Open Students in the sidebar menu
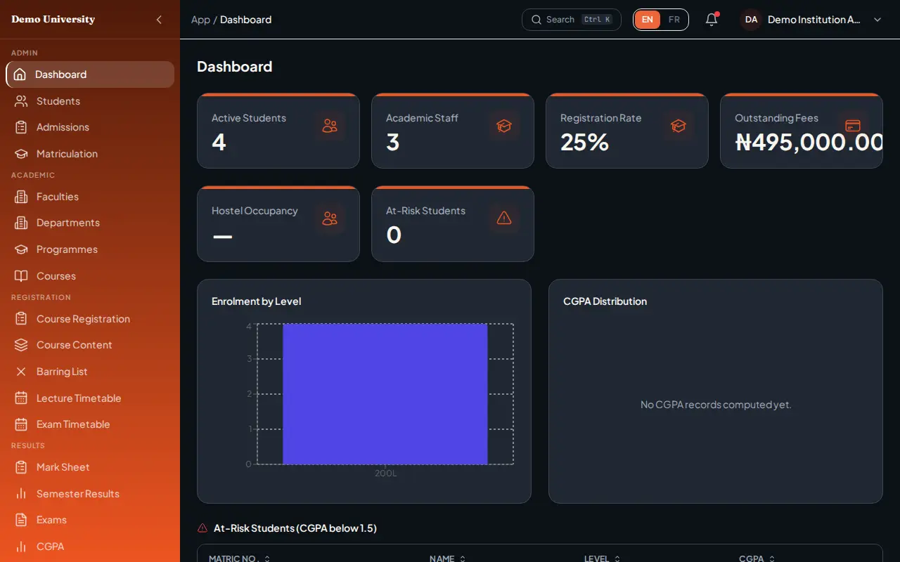 (x=90, y=101)
